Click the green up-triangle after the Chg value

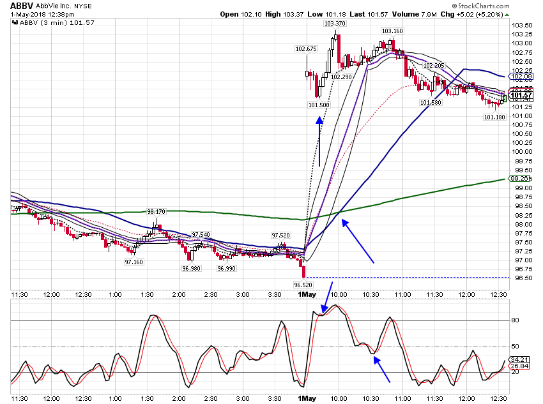(507, 15)
